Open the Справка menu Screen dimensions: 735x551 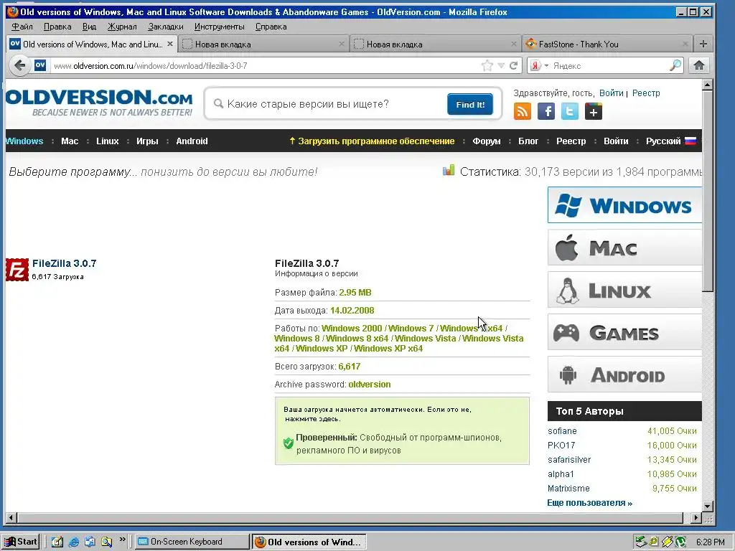271,27
